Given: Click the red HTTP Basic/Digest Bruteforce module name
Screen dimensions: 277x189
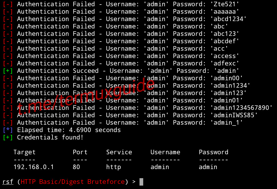Looking at the screenshot, I should [x=72, y=182].
